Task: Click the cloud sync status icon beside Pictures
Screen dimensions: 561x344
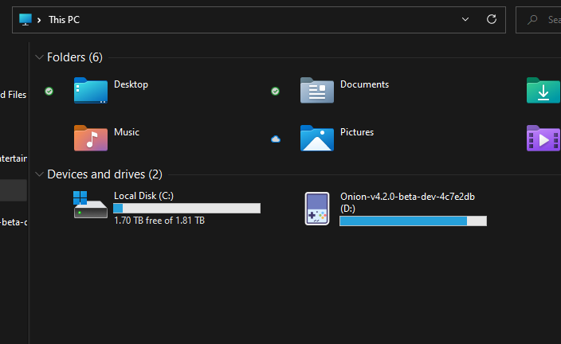Action: coord(275,139)
